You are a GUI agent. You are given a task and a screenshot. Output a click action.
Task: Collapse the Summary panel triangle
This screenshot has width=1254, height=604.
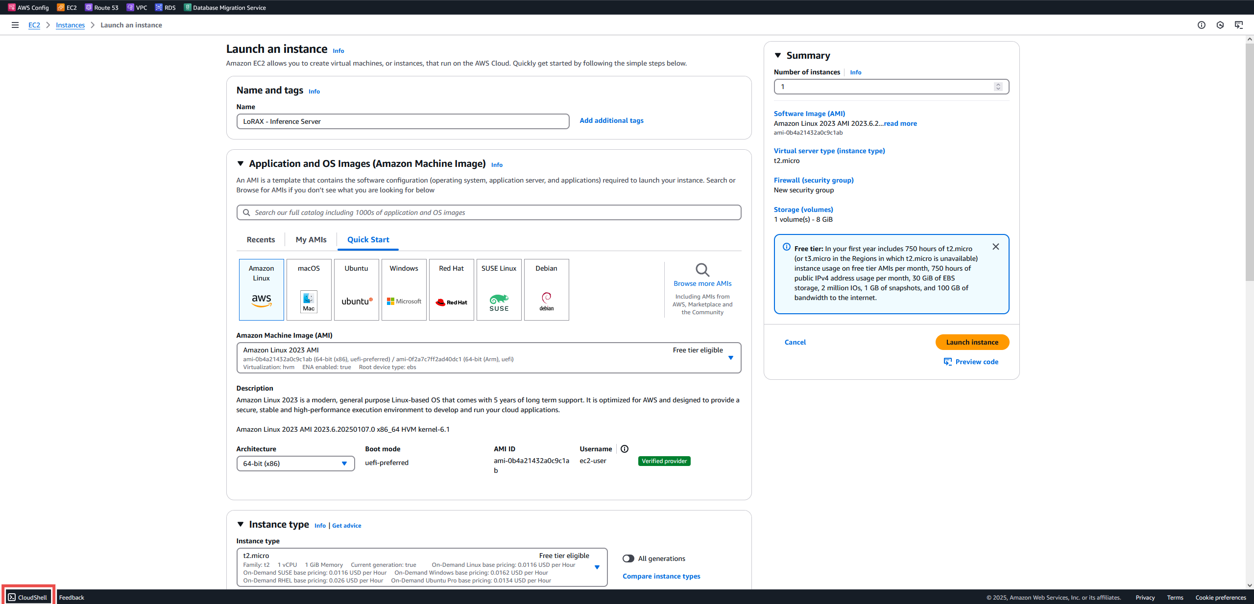pyautogui.click(x=778, y=55)
